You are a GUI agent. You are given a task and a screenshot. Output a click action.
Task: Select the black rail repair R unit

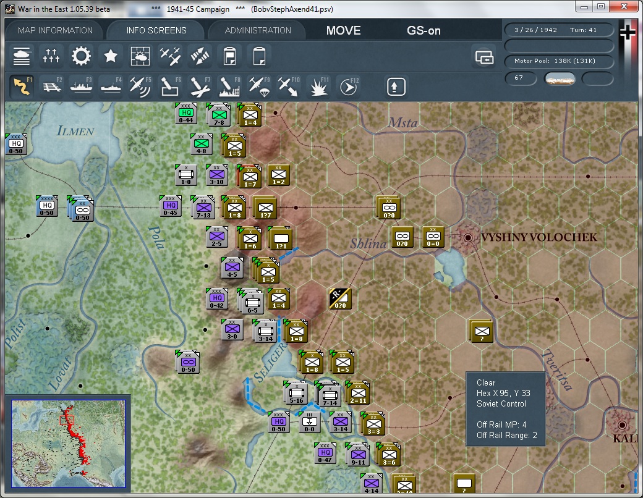pos(340,298)
